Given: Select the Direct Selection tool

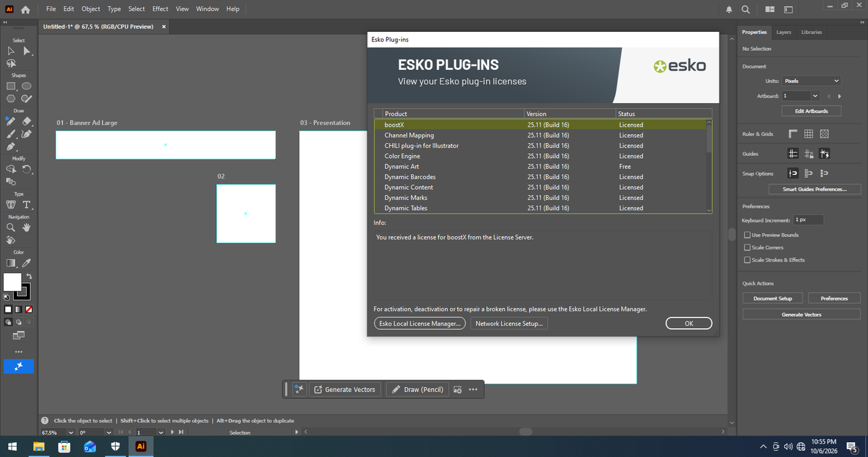Looking at the screenshot, I should pos(26,51).
